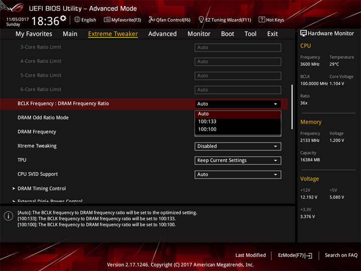
Task: Click 3-Core Ratio Limit field
Action: tap(238, 48)
